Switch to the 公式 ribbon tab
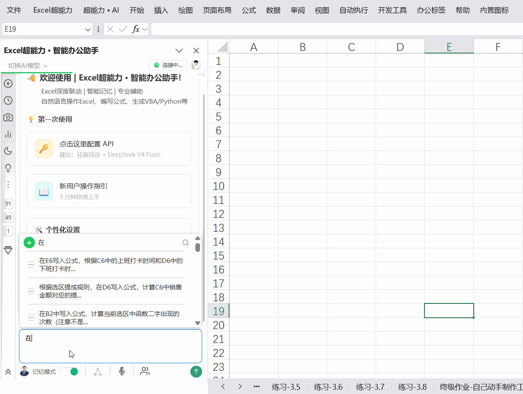Image resolution: width=523 pixels, height=394 pixels. coord(249,10)
